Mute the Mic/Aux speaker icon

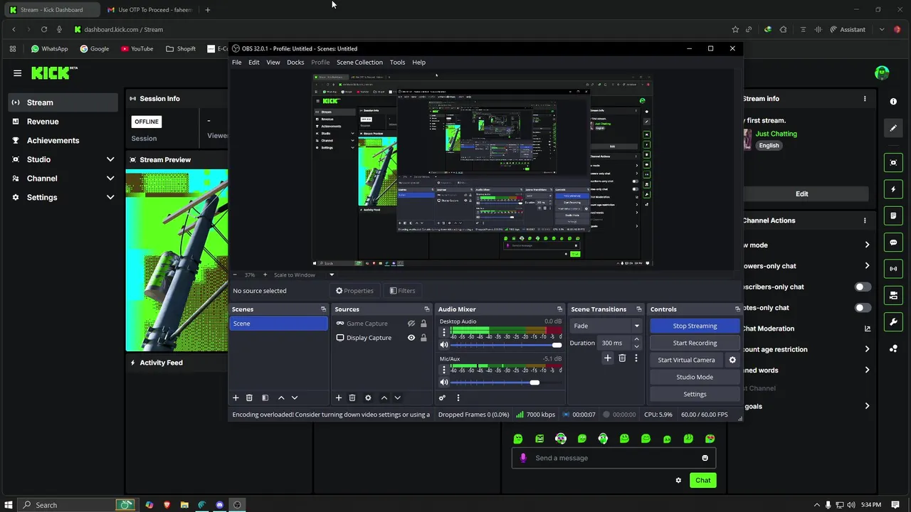444,383
